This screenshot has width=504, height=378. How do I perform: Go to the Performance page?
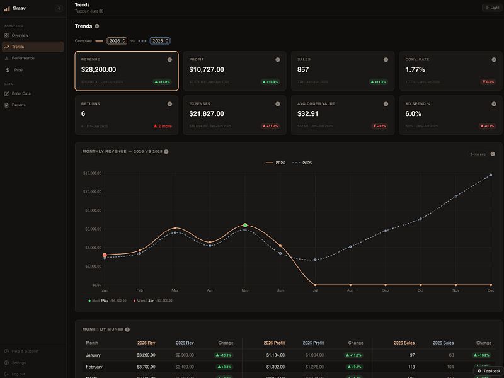[x=33, y=58]
